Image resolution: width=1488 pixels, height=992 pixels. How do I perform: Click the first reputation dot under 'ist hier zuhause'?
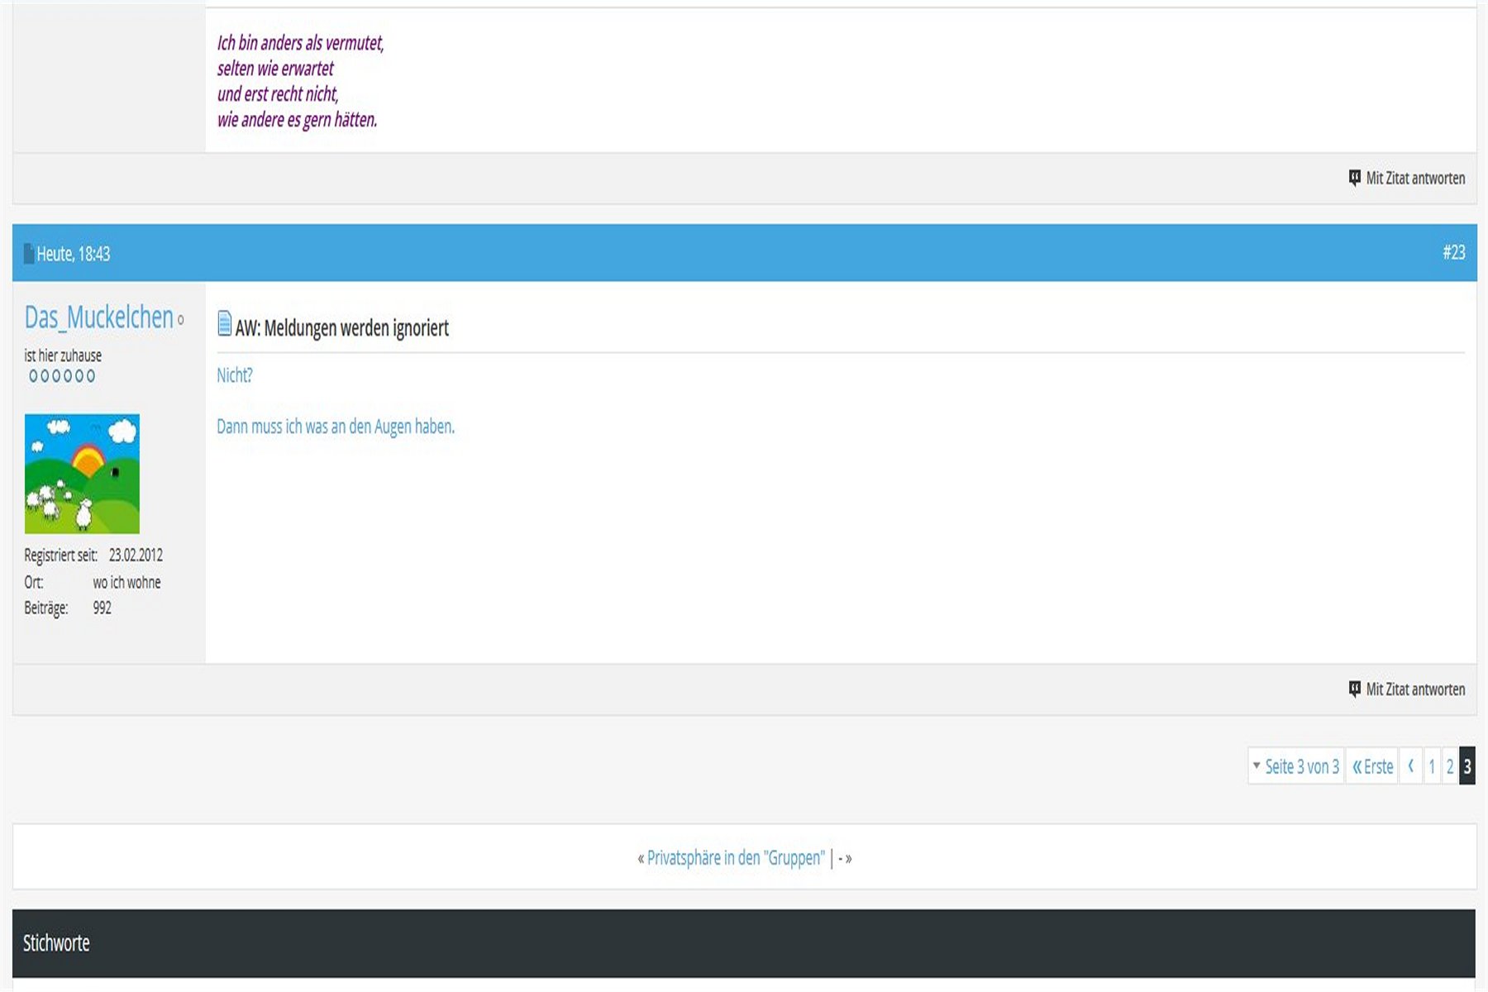pyautogui.click(x=33, y=376)
